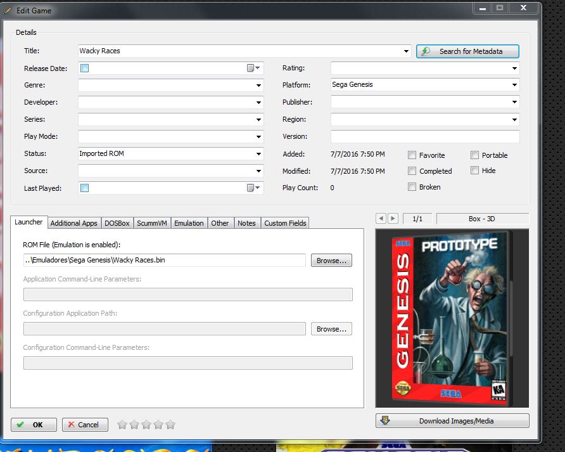Enable the Release Date checkbox
Image resolution: width=565 pixels, height=452 pixels.
[85, 68]
